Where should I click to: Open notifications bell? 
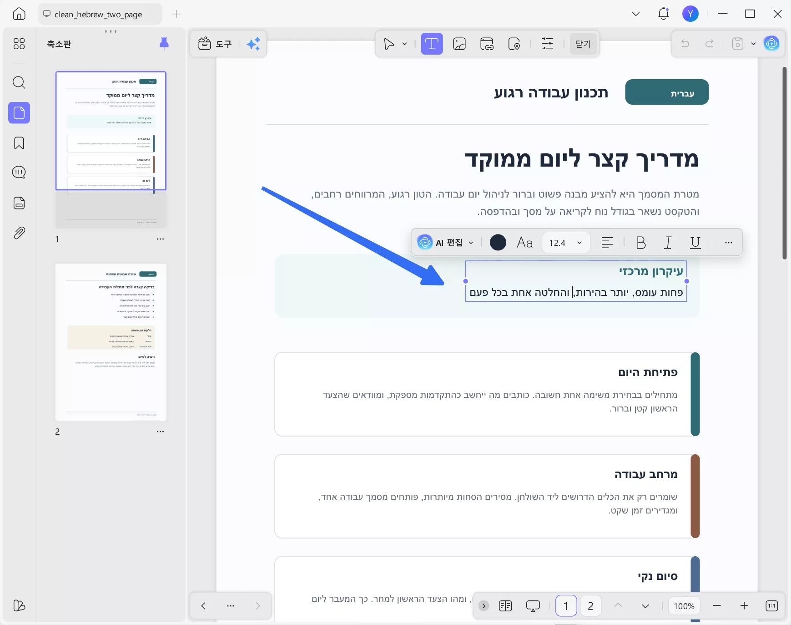(664, 14)
